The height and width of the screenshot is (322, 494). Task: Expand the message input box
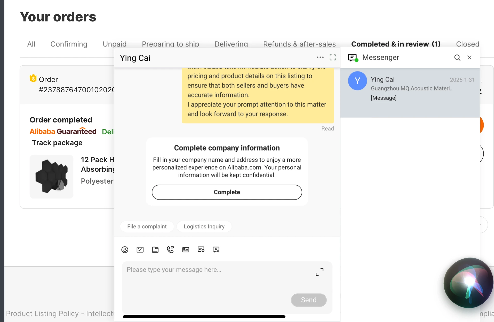pyautogui.click(x=320, y=272)
